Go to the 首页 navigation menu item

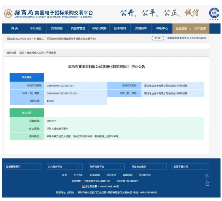(x=14, y=28)
